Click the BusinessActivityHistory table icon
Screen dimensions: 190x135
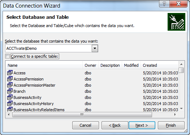coord(10,104)
